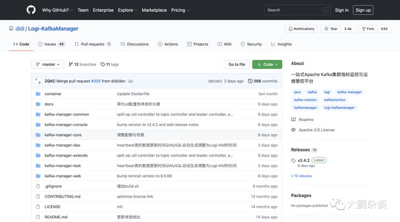Click the kafka-manager-extends folder icon

[x=38, y=155]
